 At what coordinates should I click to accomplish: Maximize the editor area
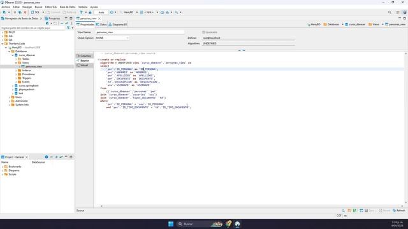tap(404, 18)
